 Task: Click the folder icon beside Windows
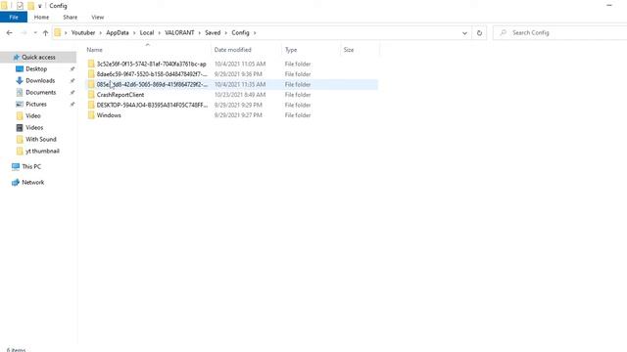coord(91,115)
